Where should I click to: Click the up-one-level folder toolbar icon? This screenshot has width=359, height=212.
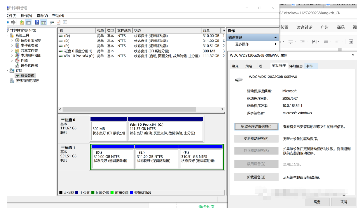coord(22,22)
